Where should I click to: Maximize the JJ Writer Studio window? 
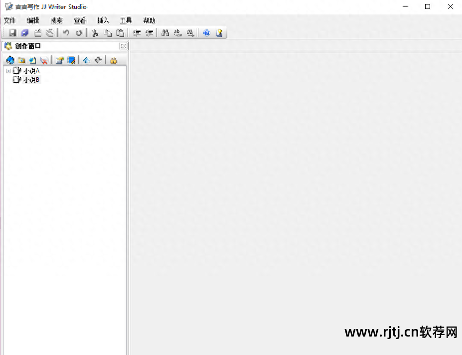[x=428, y=6]
